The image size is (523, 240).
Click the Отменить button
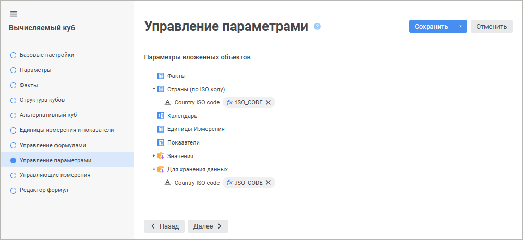click(x=491, y=27)
